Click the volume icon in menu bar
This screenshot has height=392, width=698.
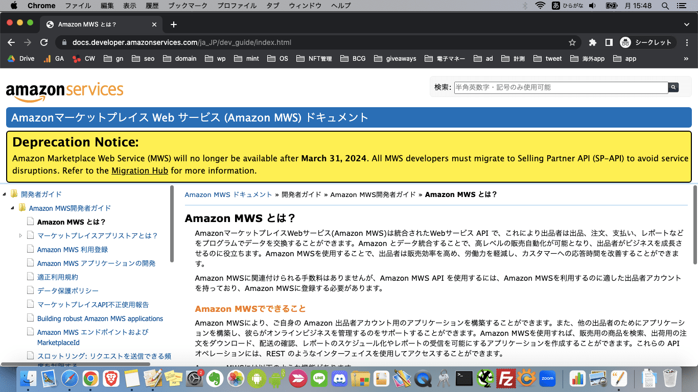click(x=592, y=6)
